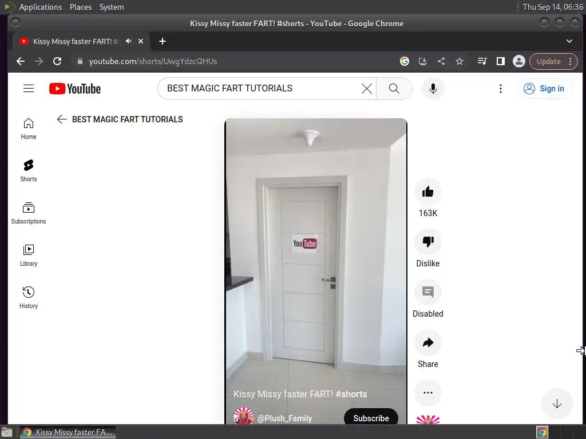Share this short
This screenshot has height=439, width=586.
click(428, 342)
